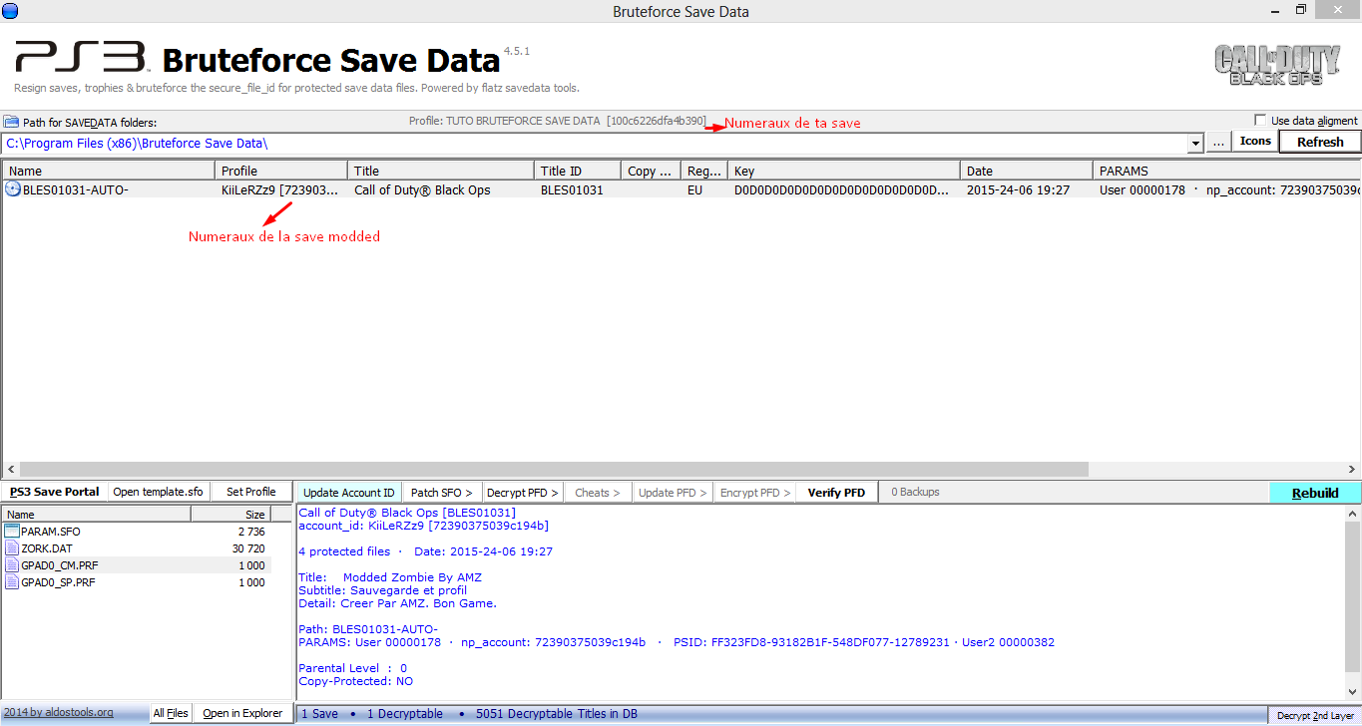Open the aldostools.org link
Screen dimensions: 1362x726
click(x=58, y=713)
